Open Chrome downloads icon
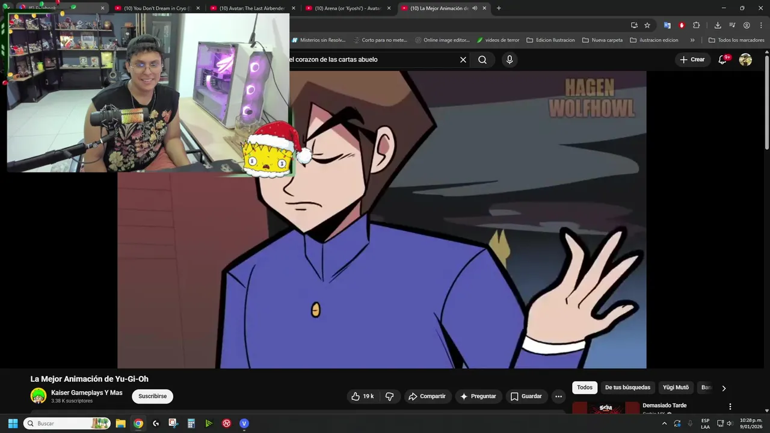 (718, 25)
